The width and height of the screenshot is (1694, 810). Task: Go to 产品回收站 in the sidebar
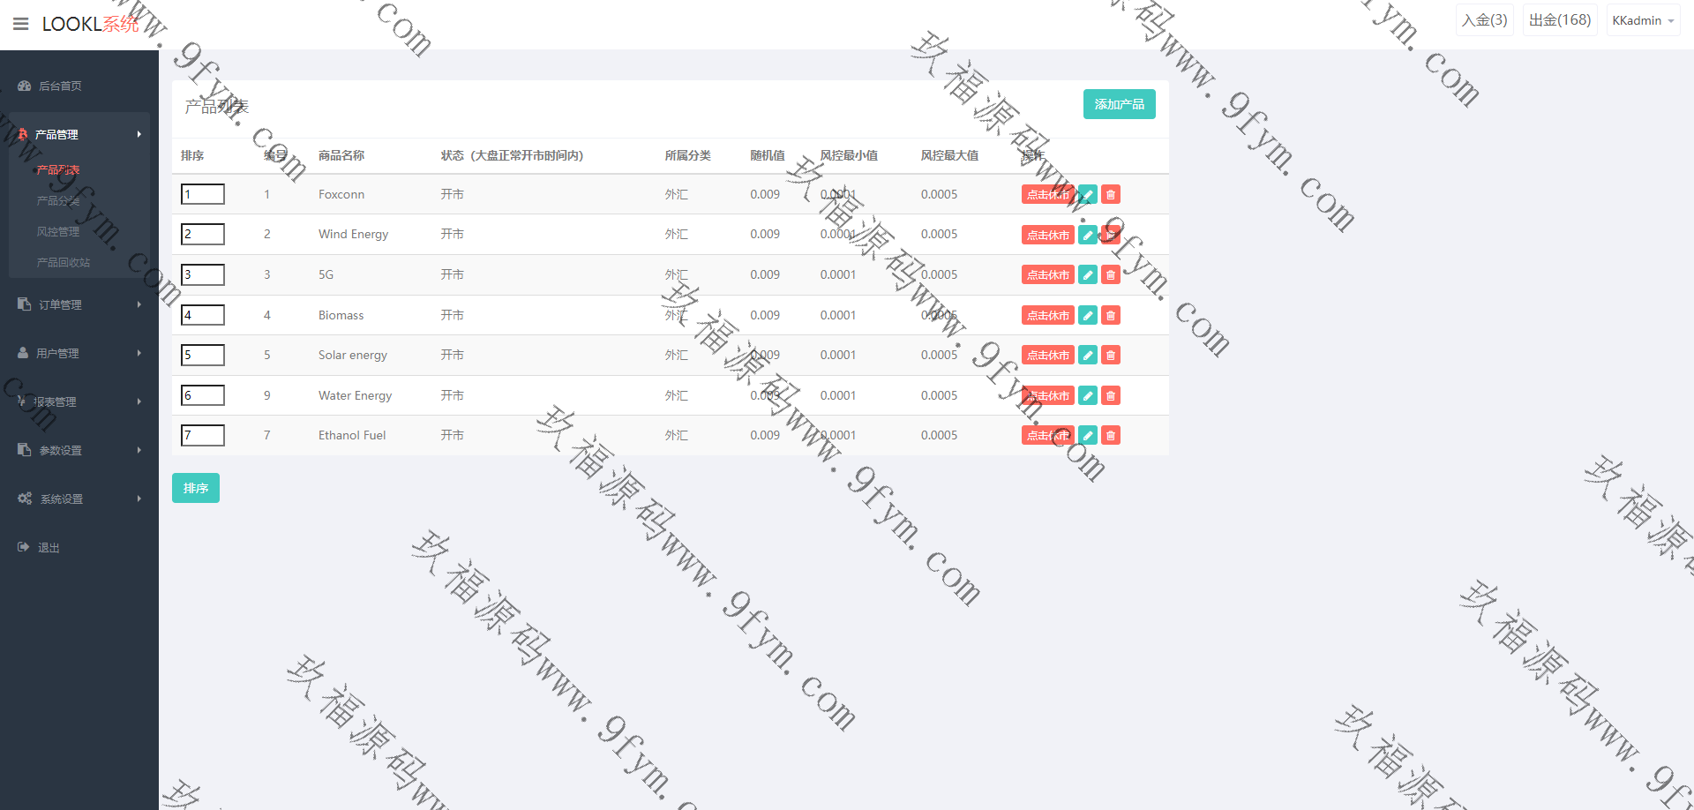point(64,262)
